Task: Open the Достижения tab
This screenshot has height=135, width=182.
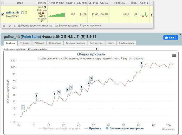Action: click(x=96, y=43)
